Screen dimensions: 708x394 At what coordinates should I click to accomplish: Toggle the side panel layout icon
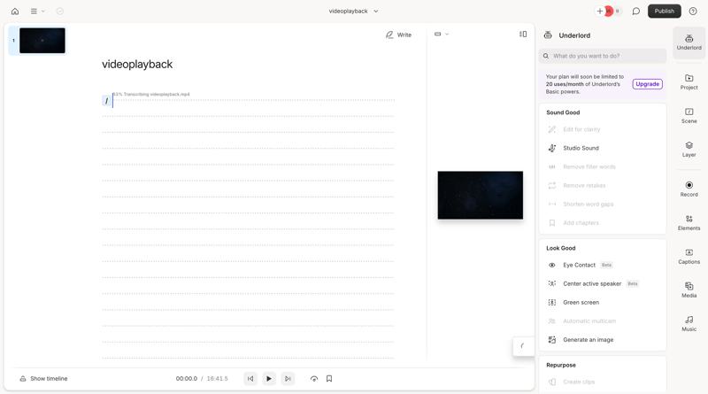(523, 34)
